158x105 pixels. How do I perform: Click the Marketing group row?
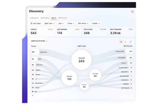tap(37, 65)
